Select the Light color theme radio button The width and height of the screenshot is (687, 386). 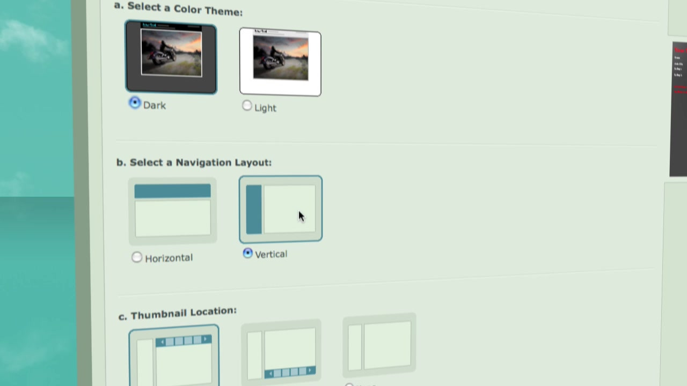[247, 106]
